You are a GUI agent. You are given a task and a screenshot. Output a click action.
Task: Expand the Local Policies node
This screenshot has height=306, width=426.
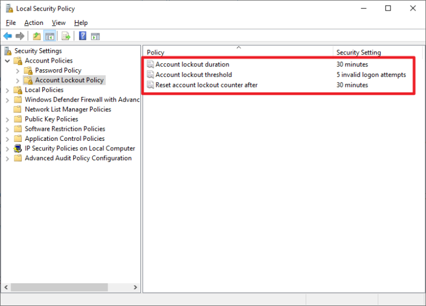click(x=7, y=90)
